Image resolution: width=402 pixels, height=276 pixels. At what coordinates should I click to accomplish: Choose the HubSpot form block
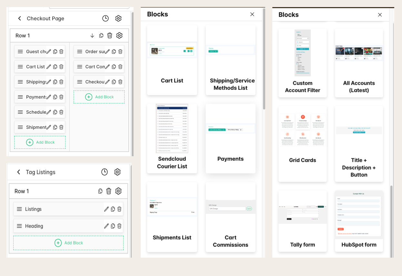coord(359,221)
